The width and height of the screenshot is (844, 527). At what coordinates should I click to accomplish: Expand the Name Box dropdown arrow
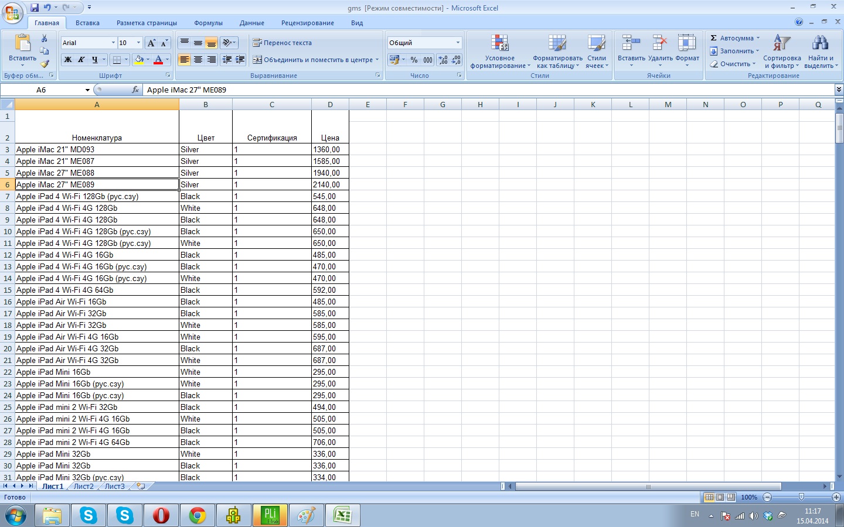87,90
